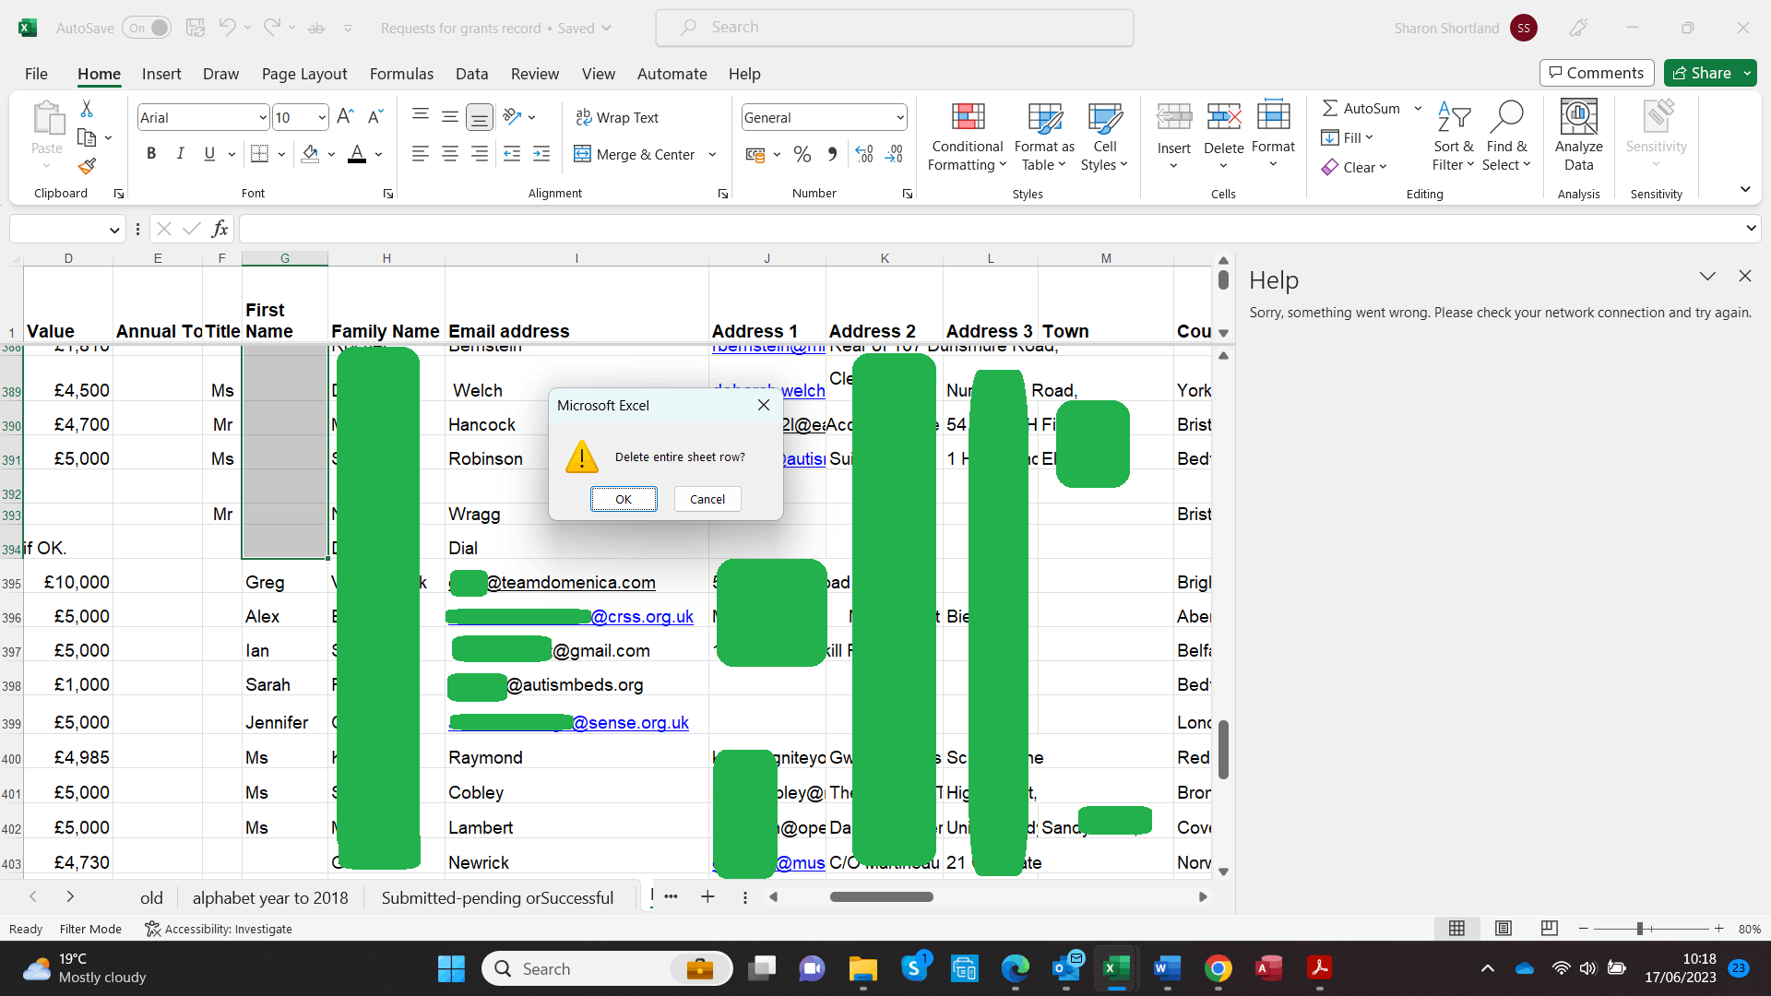Click the Percent Style icon

click(x=802, y=155)
